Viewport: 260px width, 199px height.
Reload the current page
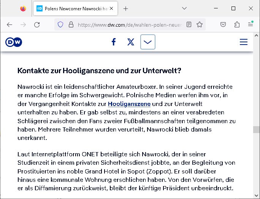pyautogui.click(x=37, y=25)
